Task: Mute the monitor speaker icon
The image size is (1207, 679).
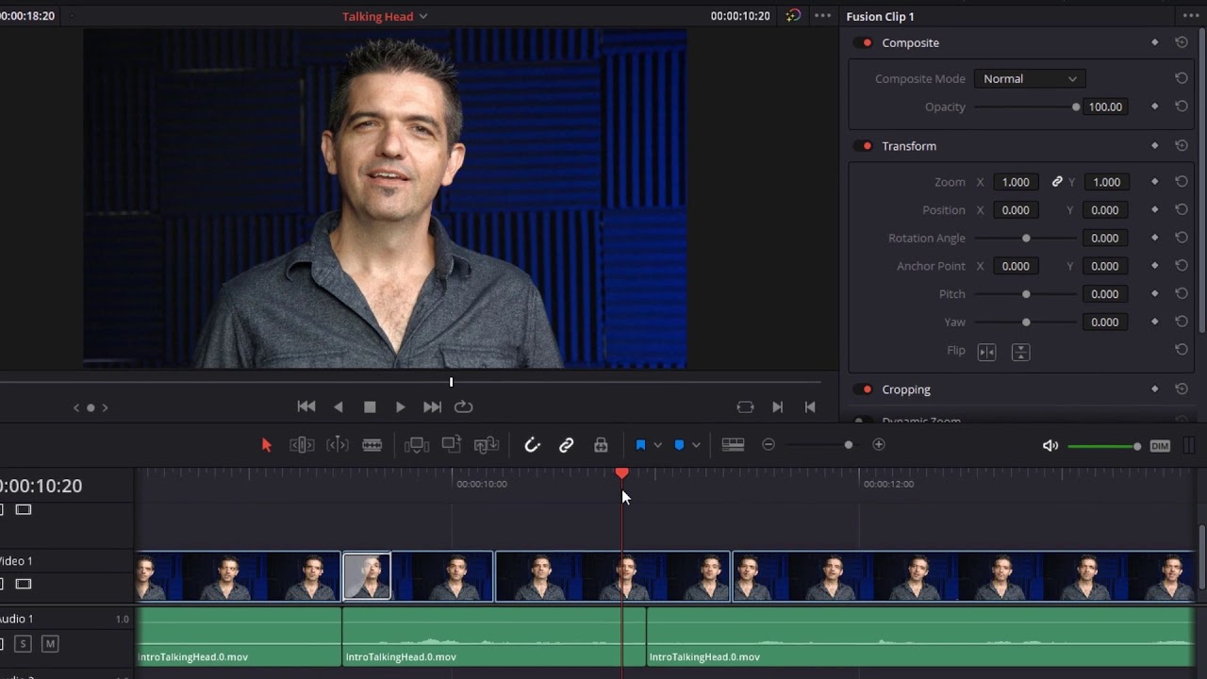Action: coord(1050,446)
